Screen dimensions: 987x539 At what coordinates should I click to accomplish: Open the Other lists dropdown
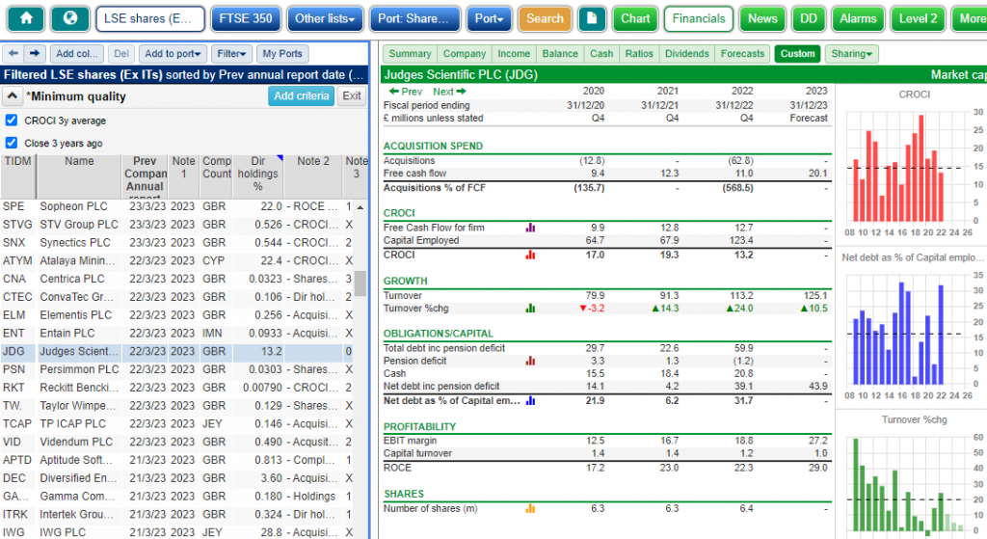(x=325, y=19)
